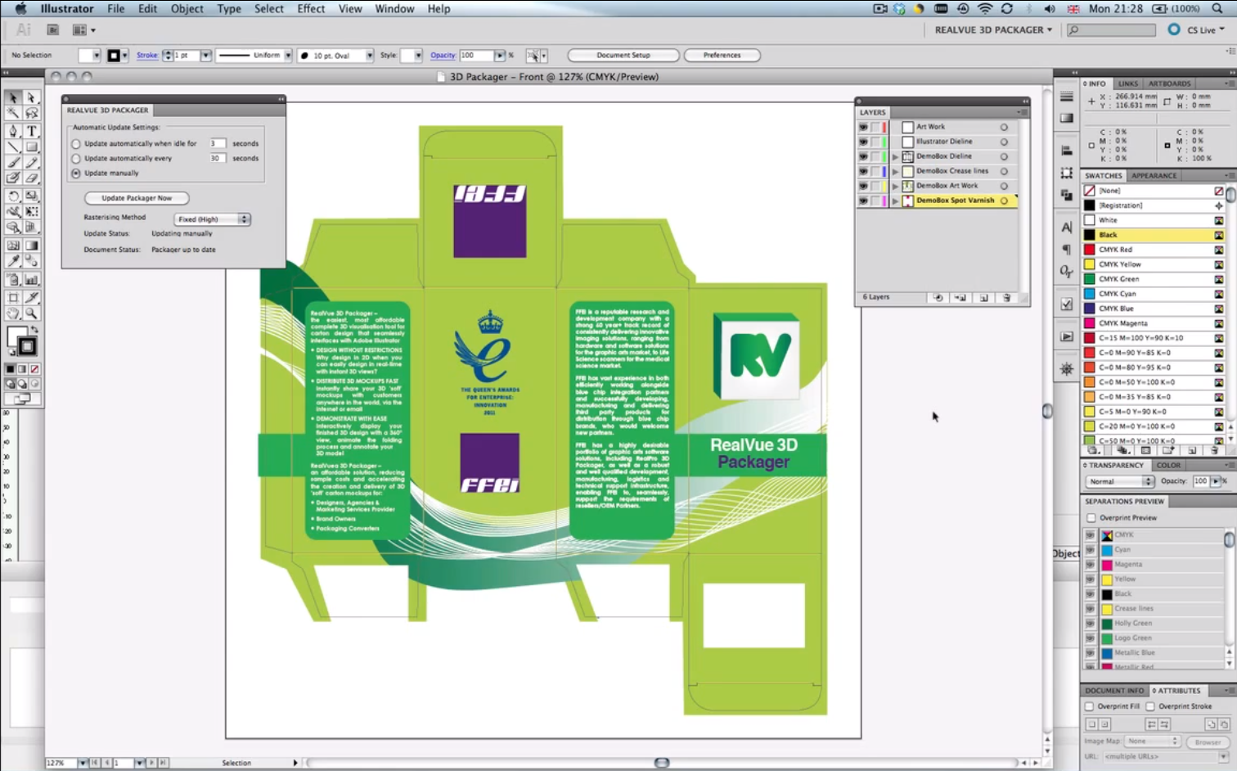Viewport: 1237px width, 771px height.
Task: Open the Window menu
Action: (395, 9)
